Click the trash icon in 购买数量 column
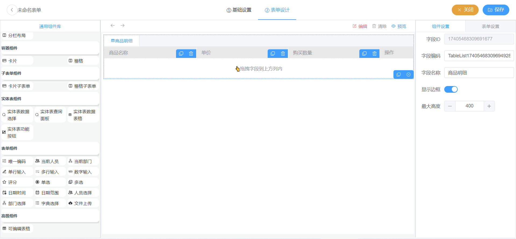This screenshot has width=516, height=239. coord(374,54)
